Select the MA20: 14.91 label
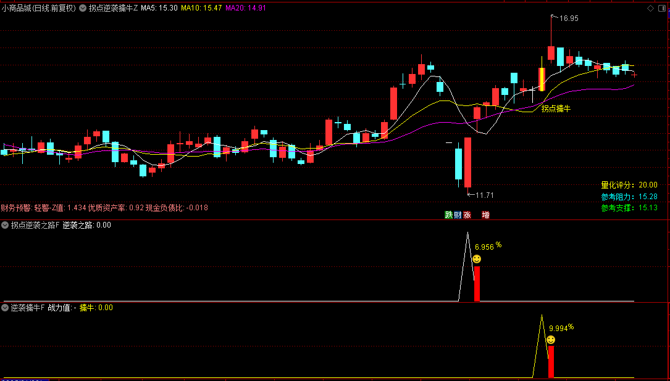670x381 pixels. [x=246, y=7]
